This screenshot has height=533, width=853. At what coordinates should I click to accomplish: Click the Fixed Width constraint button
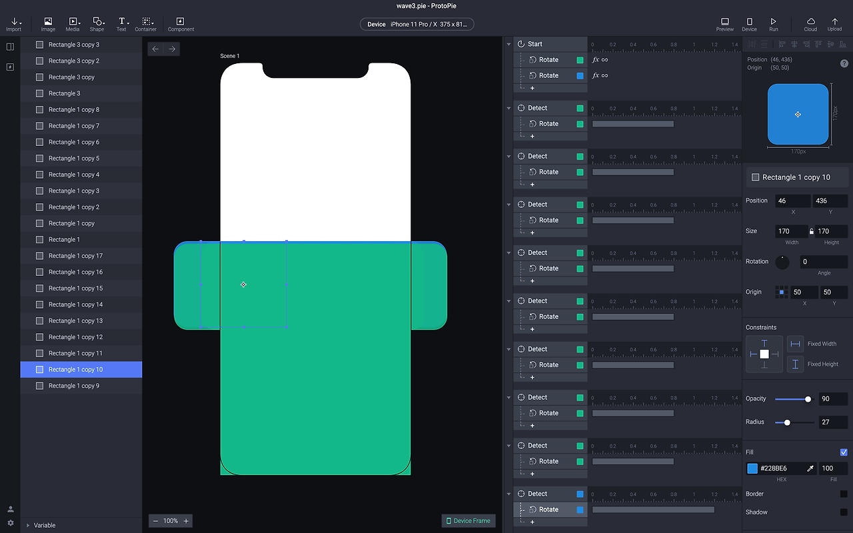point(795,344)
